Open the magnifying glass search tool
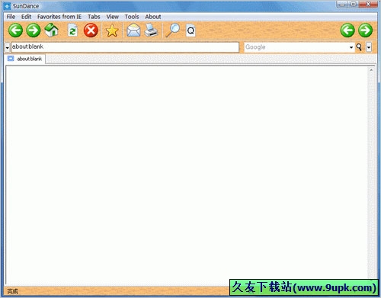 click(x=173, y=30)
